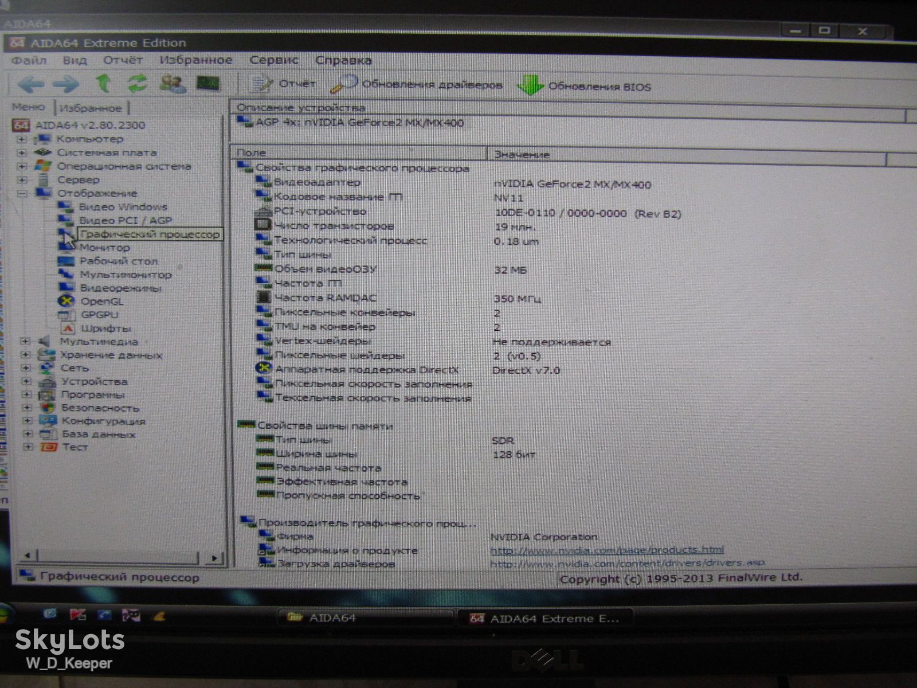Switch to the Меню tab in sidebar
917x688 pixels.
pyautogui.click(x=29, y=107)
